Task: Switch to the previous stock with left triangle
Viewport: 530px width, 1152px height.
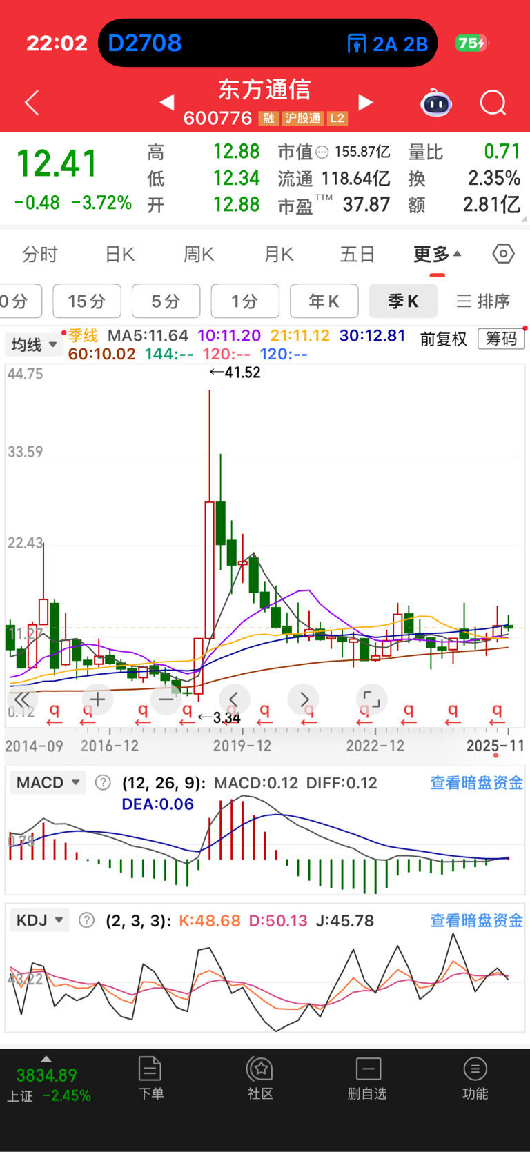Action: pos(167,103)
